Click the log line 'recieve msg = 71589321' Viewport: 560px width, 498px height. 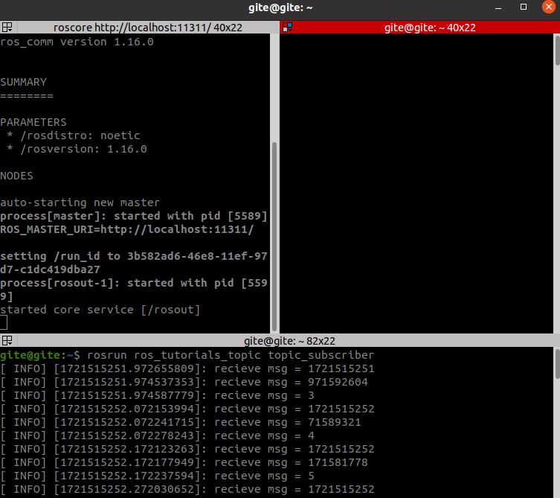point(181,422)
